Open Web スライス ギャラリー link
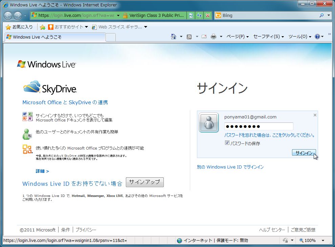The height and width of the screenshot is (247, 335). [117, 27]
